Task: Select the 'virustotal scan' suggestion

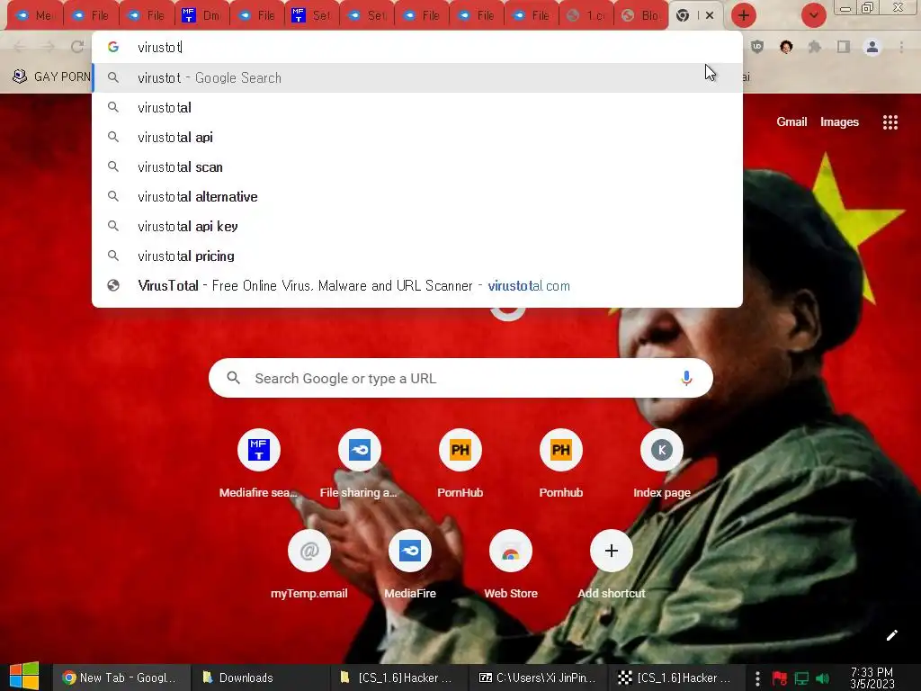Action: [417, 166]
